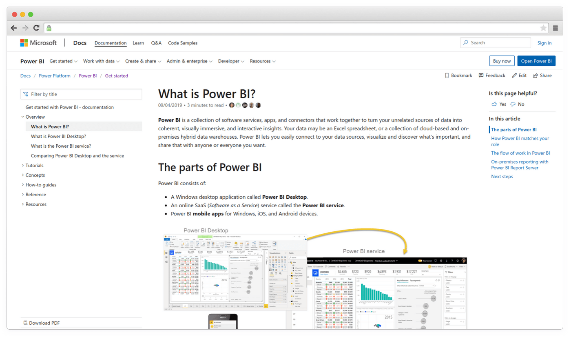Click the Search input field
The width and height of the screenshot is (571, 339).
(x=496, y=42)
